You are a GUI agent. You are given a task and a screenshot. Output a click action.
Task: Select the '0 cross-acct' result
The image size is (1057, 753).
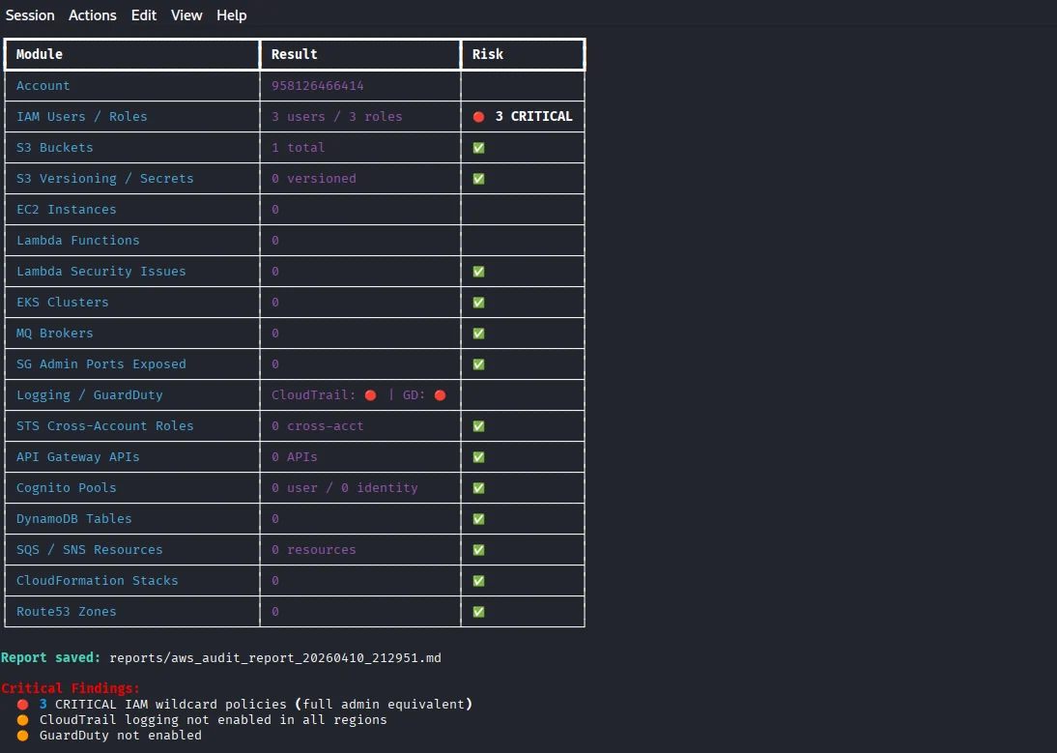tap(318, 426)
